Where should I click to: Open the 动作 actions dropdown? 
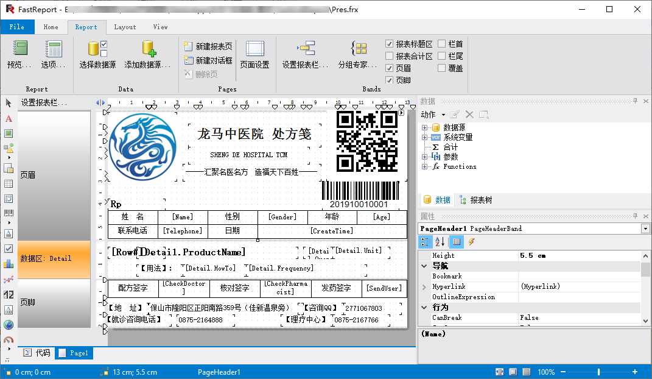tap(432, 115)
